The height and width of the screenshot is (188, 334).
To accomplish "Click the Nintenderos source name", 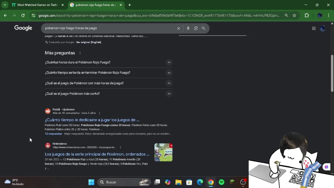I will [x=59, y=144].
